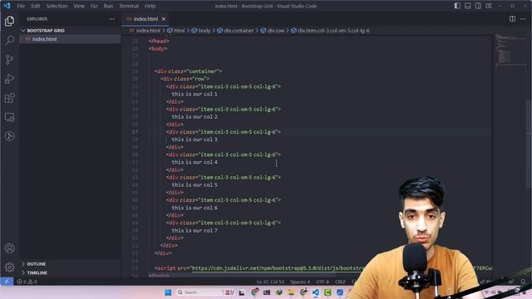Split the editor to the right
This screenshot has width=532, height=299.
tap(512, 19)
